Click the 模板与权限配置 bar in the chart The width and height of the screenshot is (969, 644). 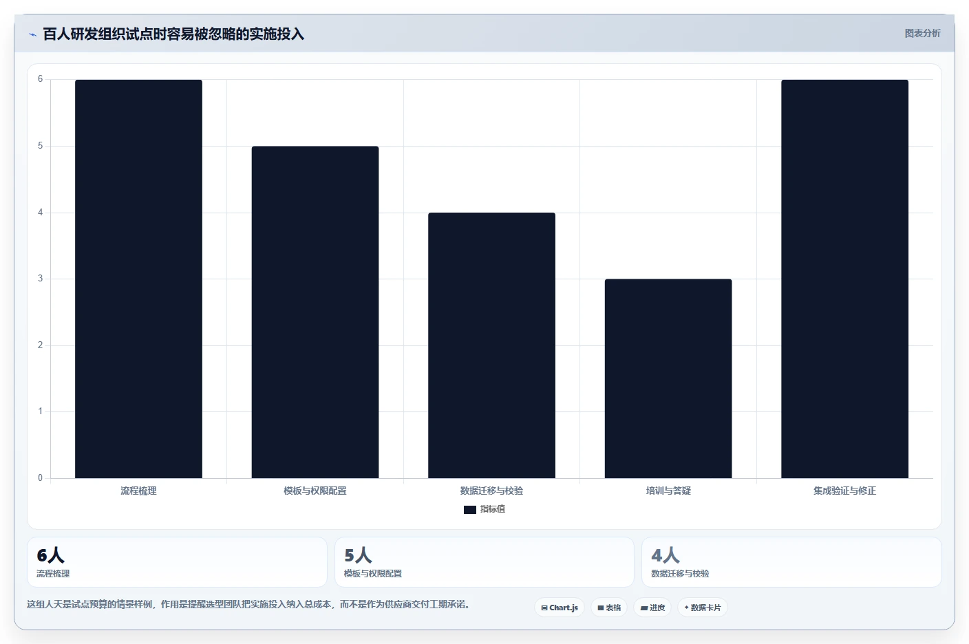[x=315, y=312]
